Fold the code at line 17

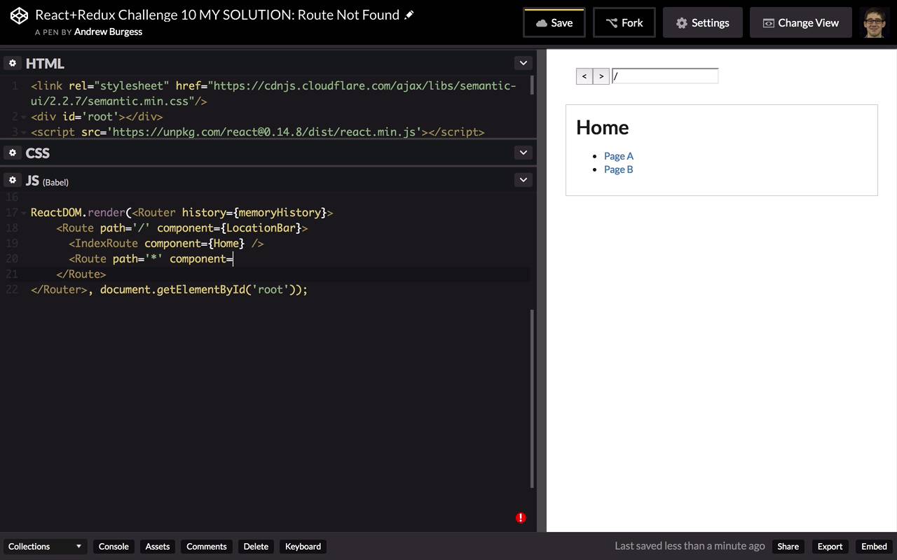pos(24,213)
